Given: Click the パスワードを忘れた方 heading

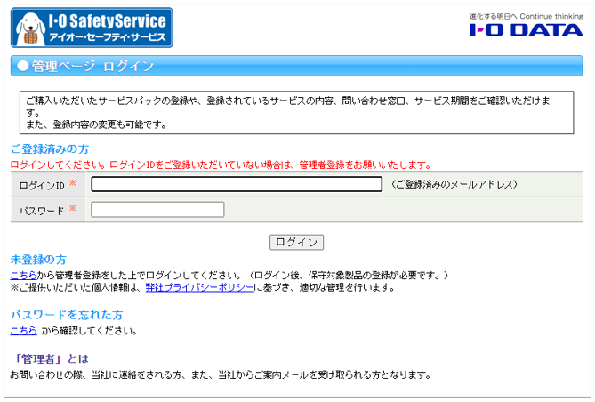Looking at the screenshot, I should pos(67,315).
